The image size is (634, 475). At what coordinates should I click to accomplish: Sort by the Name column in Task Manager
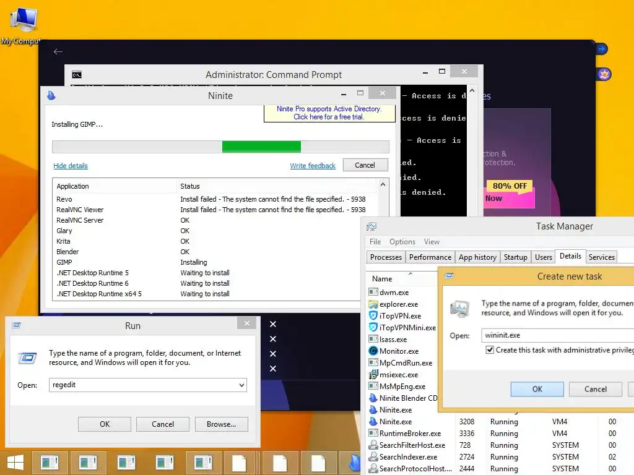[382, 279]
